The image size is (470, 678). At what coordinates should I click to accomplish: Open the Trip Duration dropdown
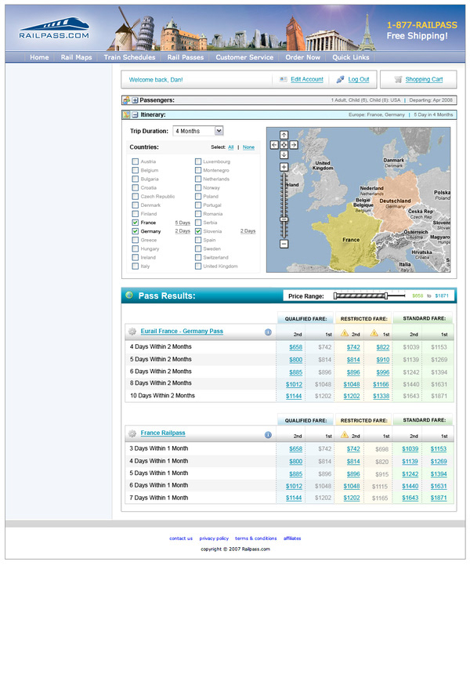pos(198,131)
